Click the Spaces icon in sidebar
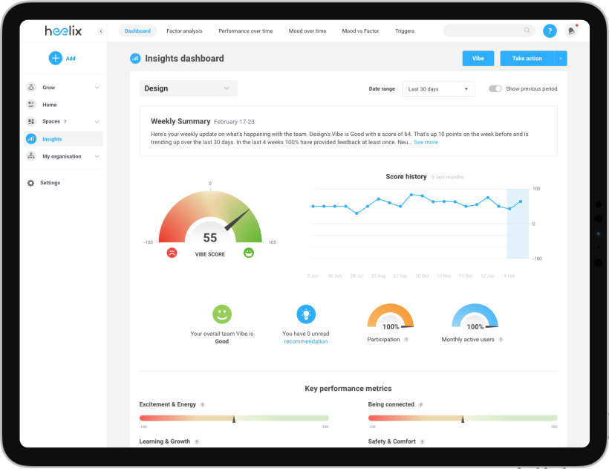Screen dimensions: 609x469 pyautogui.click(x=31, y=121)
